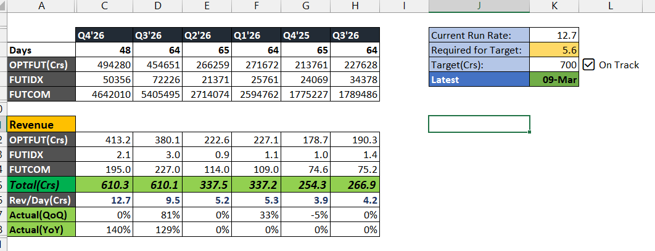This screenshot has width=655, height=251.
Task: Click the yellow 5.6 required value cell
Action: pyautogui.click(x=554, y=50)
